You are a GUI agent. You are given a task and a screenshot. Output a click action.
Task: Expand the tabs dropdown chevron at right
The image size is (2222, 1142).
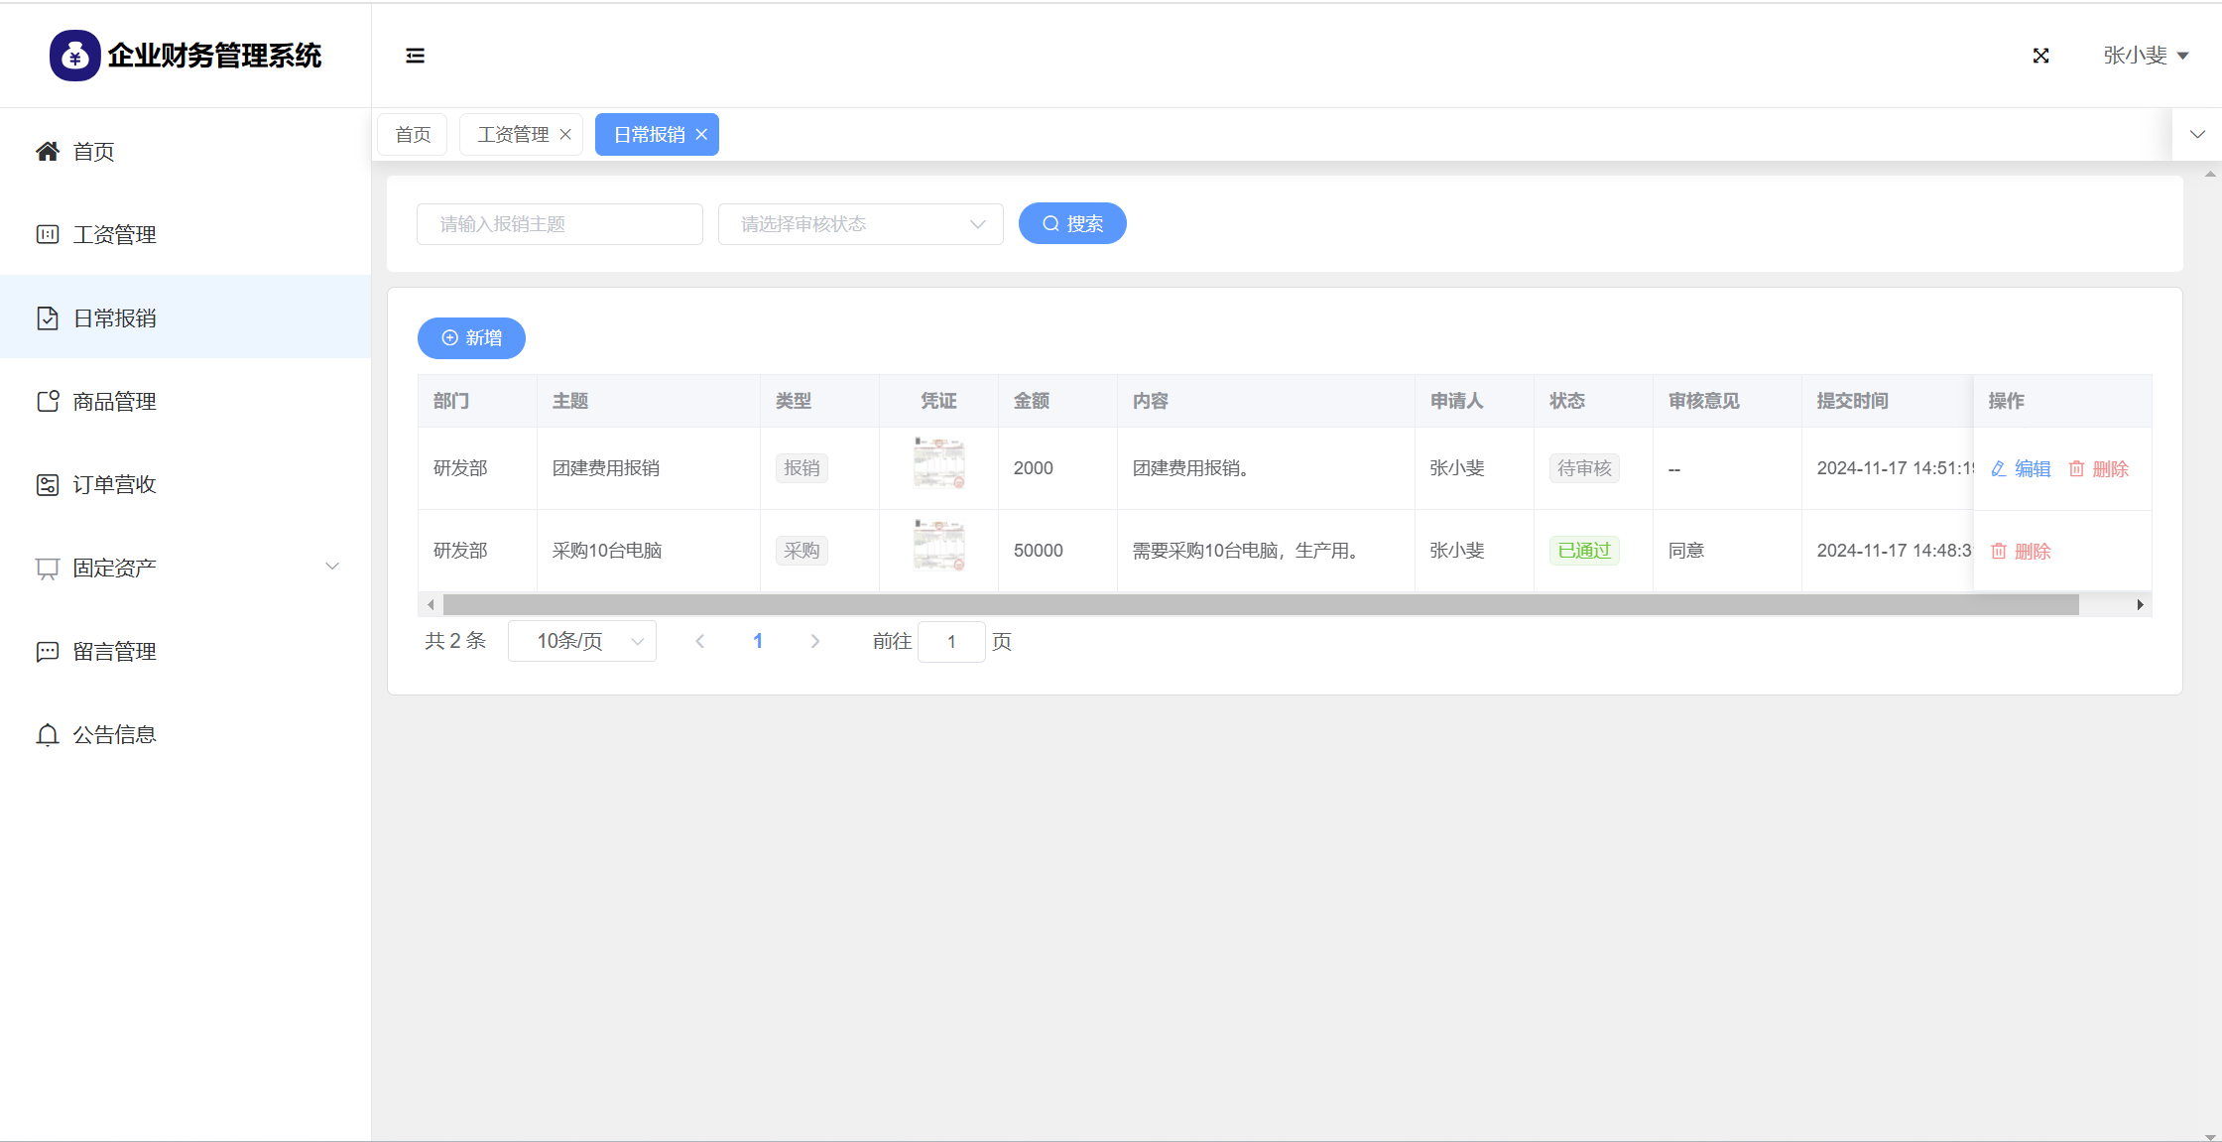coord(2197,134)
